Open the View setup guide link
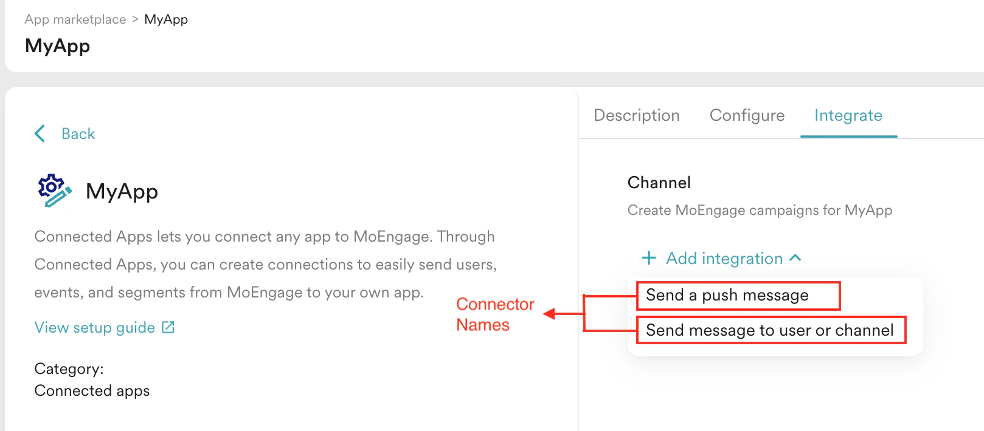Screen dimensions: 984x431 tap(95, 328)
